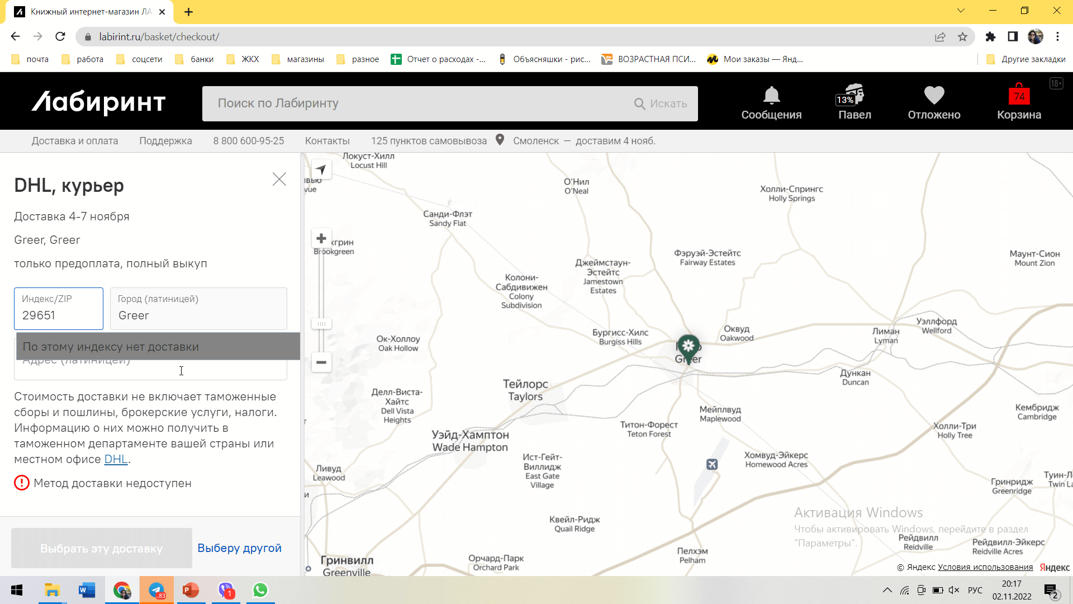
Task: Open the DHL link in customs text
Action: pyautogui.click(x=116, y=459)
